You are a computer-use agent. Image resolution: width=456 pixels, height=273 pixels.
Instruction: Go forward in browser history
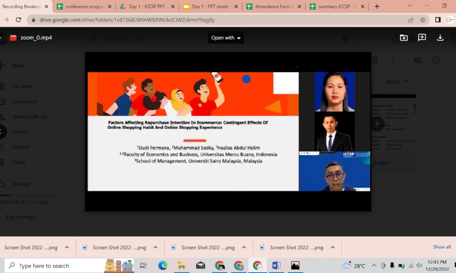tap(6, 20)
